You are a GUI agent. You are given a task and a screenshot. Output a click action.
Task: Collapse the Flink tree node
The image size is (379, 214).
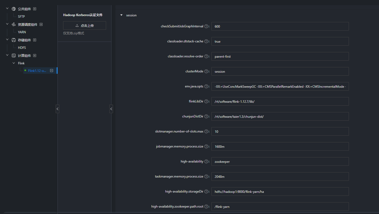pos(14,63)
